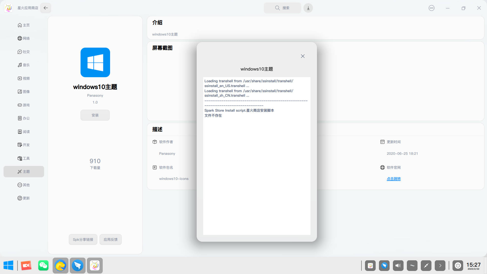The width and height of the screenshot is (487, 274).
Task: Open the 网络 network category
Action: click(x=24, y=38)
